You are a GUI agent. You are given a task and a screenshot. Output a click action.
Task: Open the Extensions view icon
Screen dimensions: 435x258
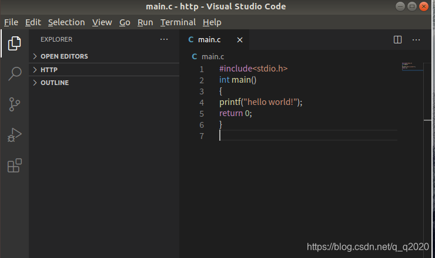pos(15,165)
